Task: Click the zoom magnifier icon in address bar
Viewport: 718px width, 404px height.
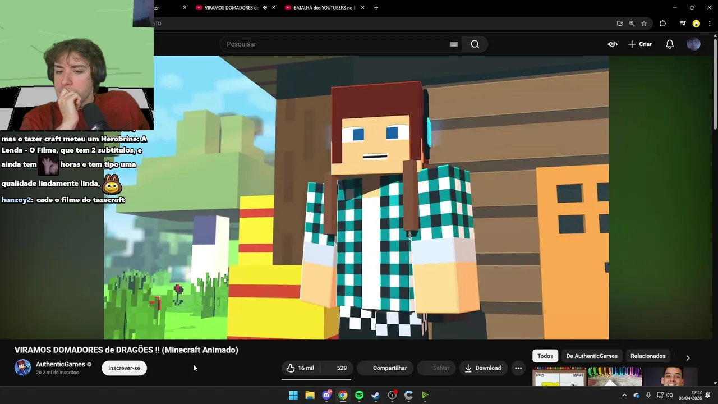Action: 632,24
